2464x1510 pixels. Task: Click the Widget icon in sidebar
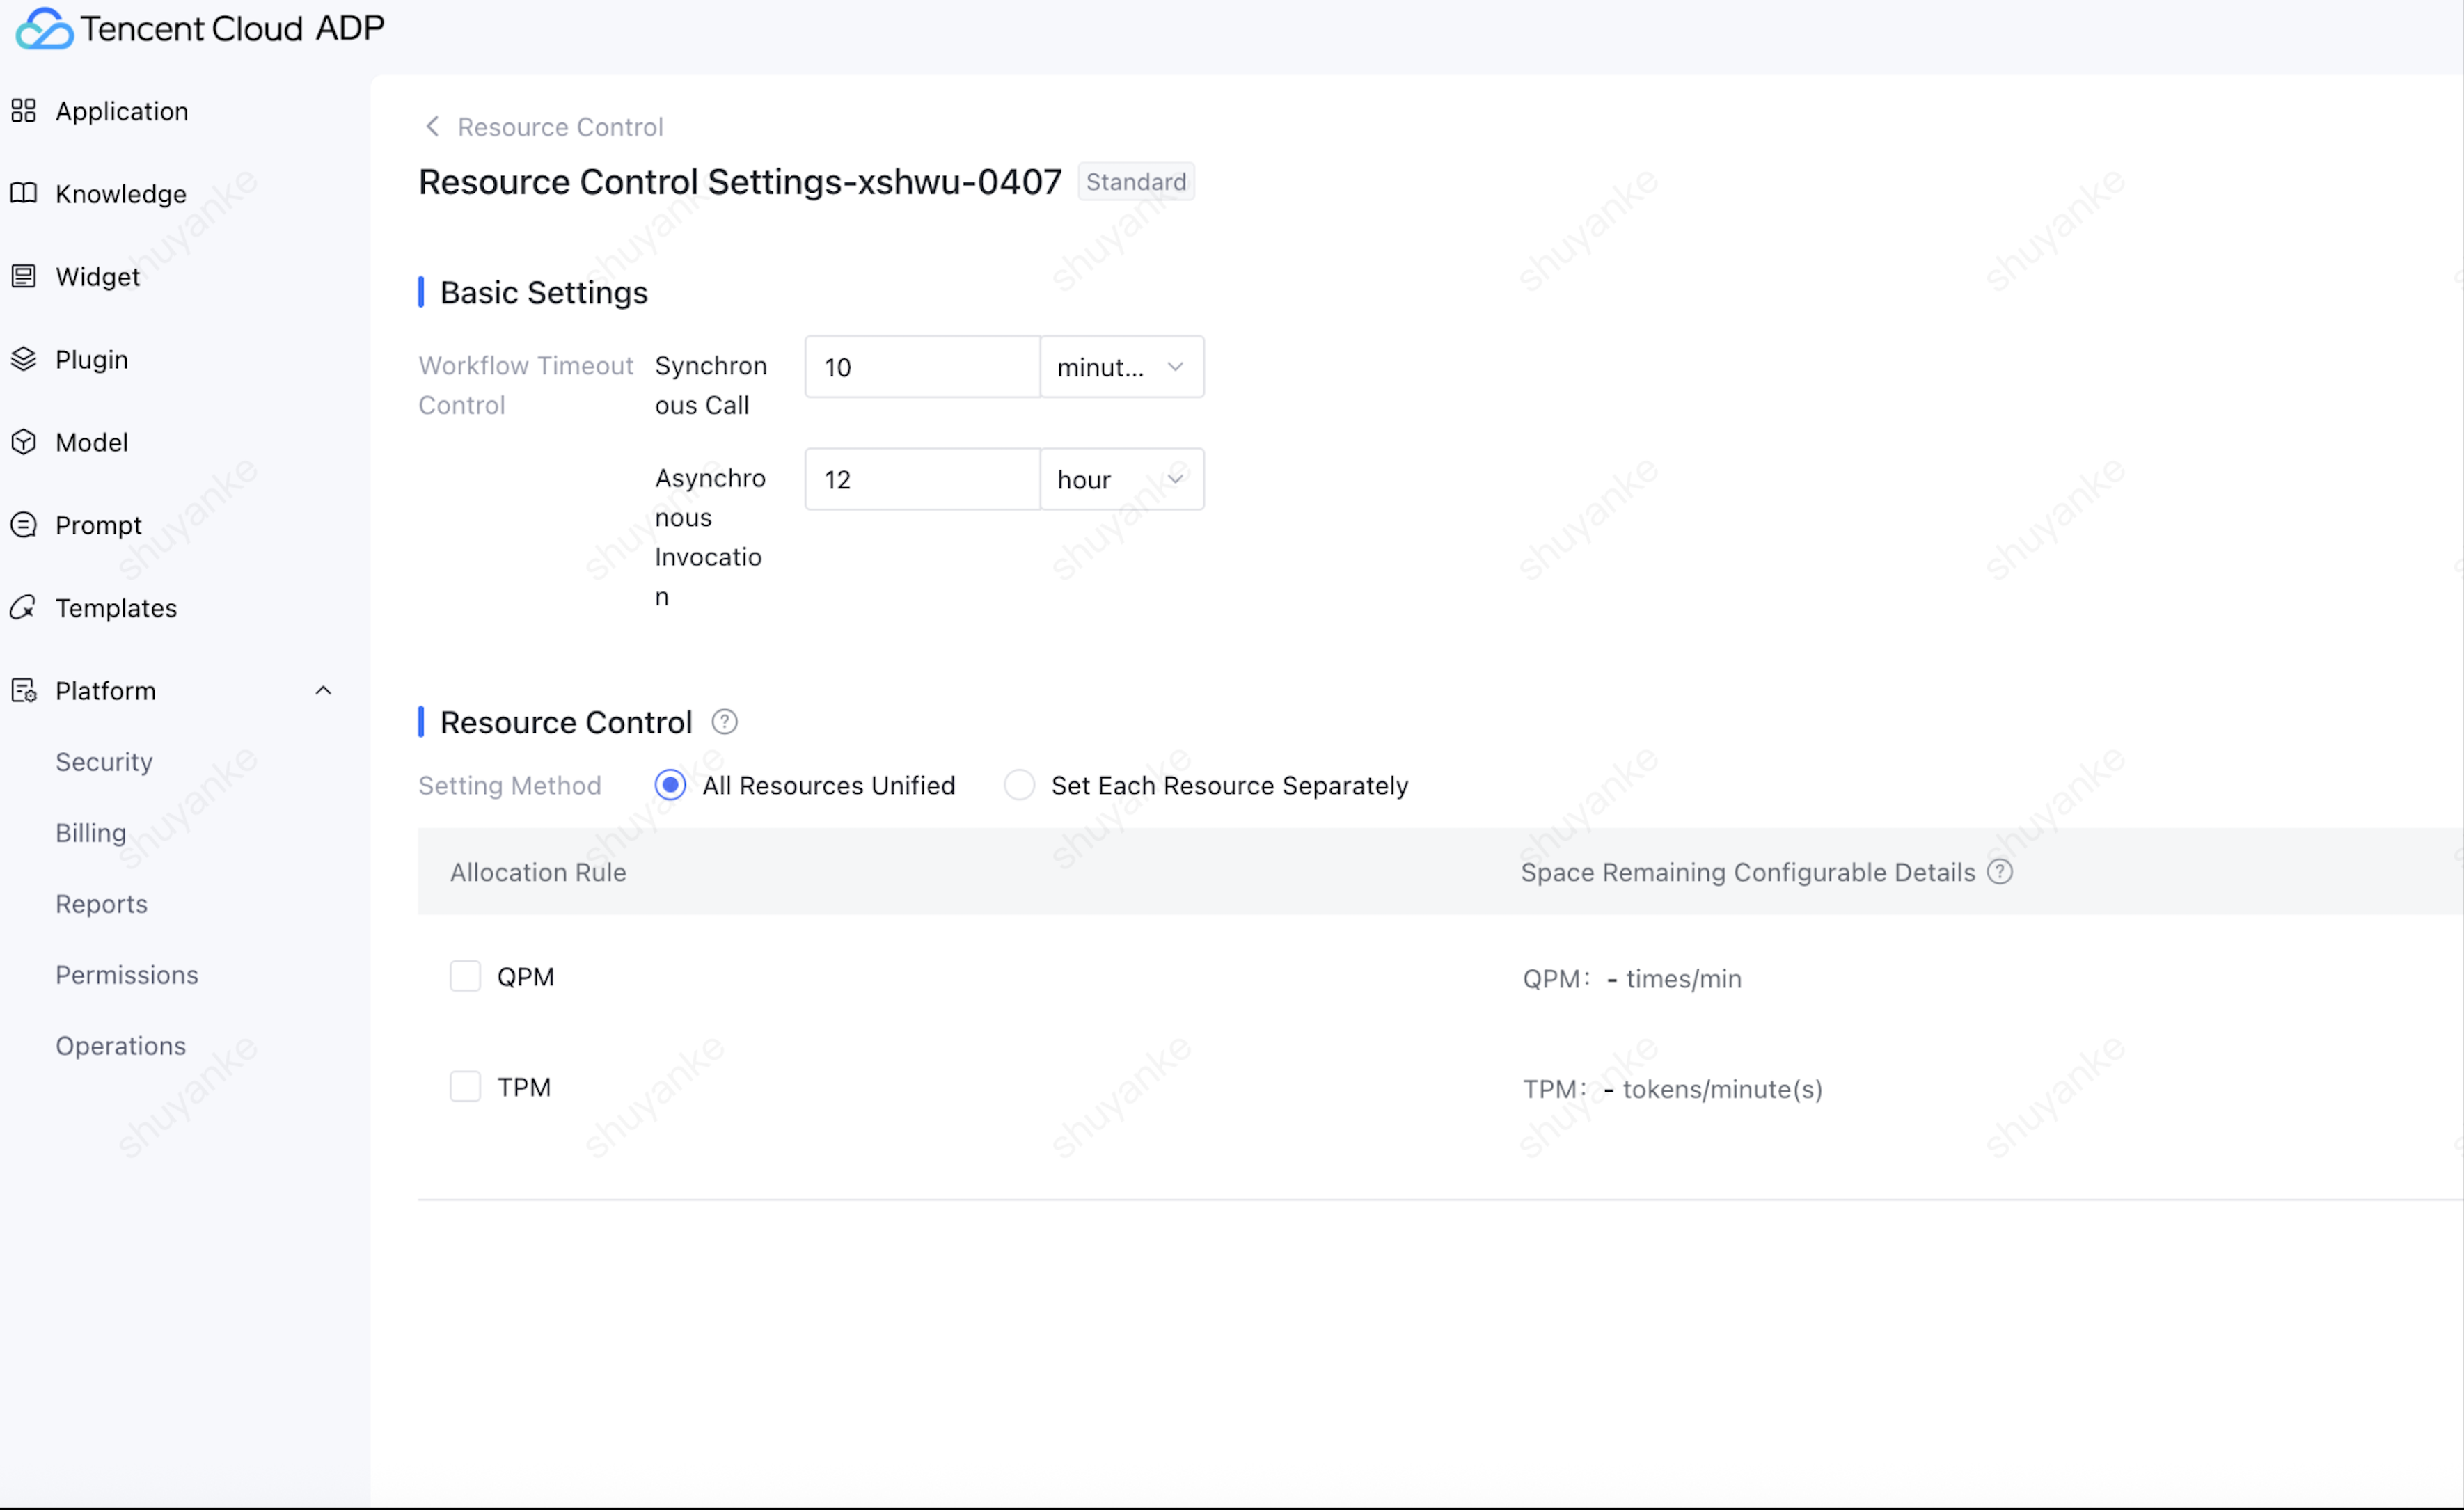(23, 276)
